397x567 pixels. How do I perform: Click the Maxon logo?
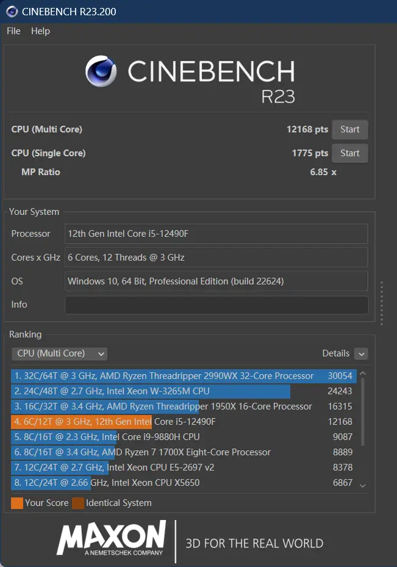click(x=111, y=539)
